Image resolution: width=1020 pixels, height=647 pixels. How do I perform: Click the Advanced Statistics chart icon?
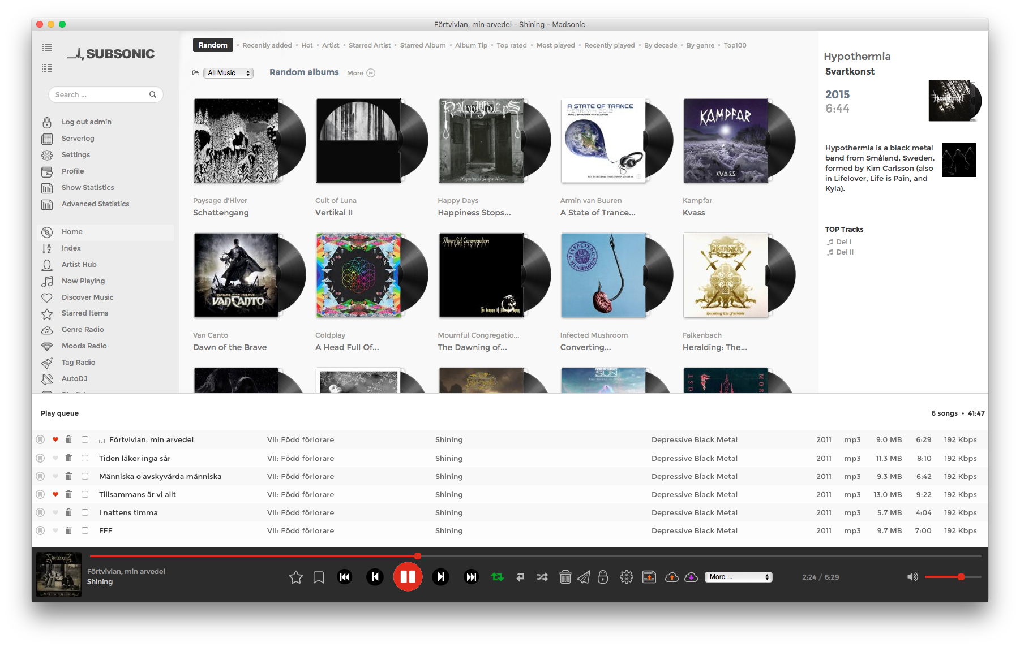click(47, 204)
